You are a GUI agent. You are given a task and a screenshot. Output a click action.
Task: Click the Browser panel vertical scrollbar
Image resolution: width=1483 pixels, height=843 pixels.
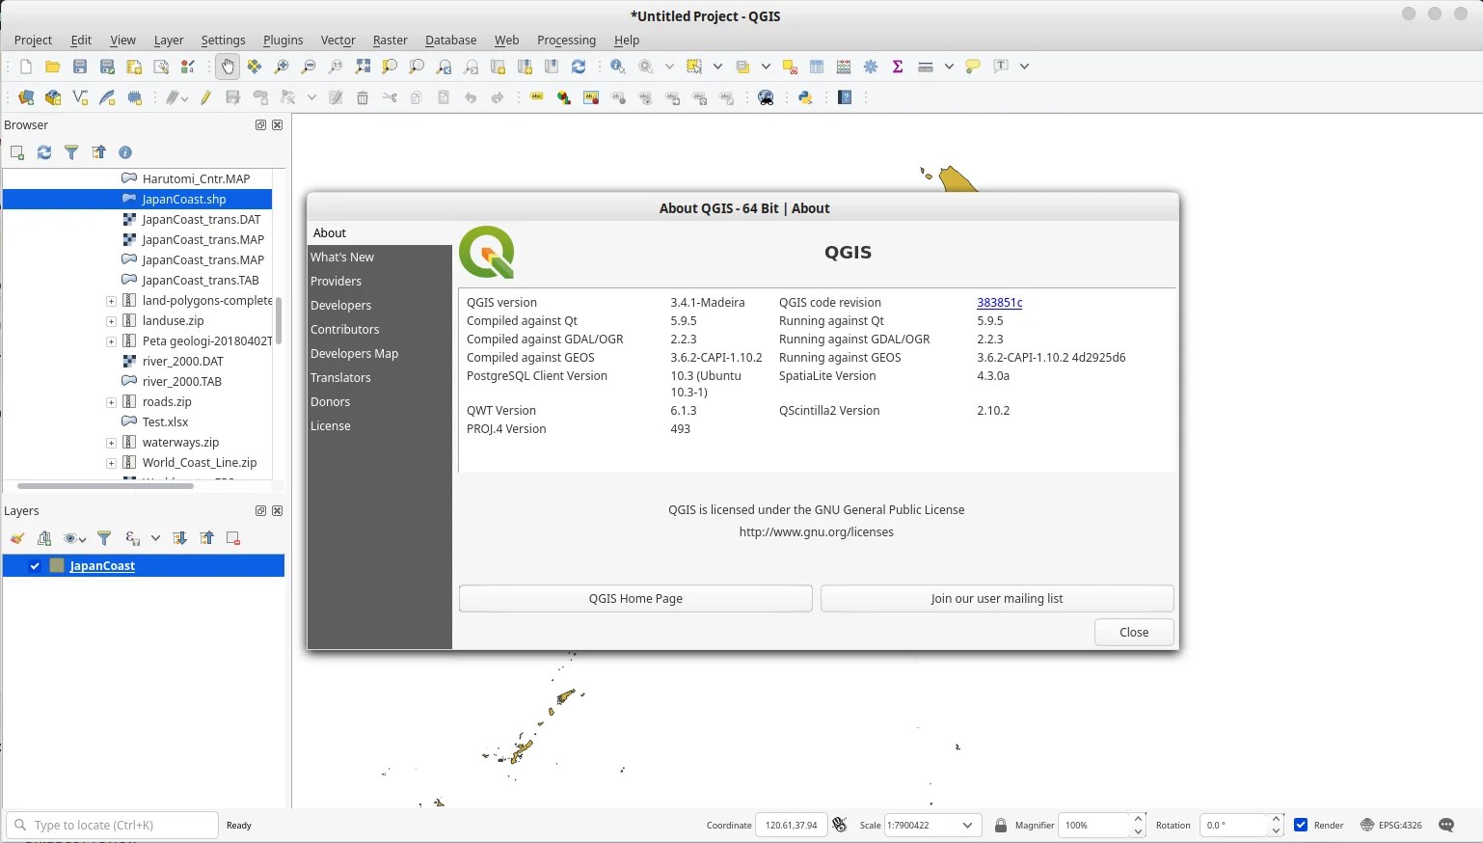pyautogui.click(x=279, y=320)
